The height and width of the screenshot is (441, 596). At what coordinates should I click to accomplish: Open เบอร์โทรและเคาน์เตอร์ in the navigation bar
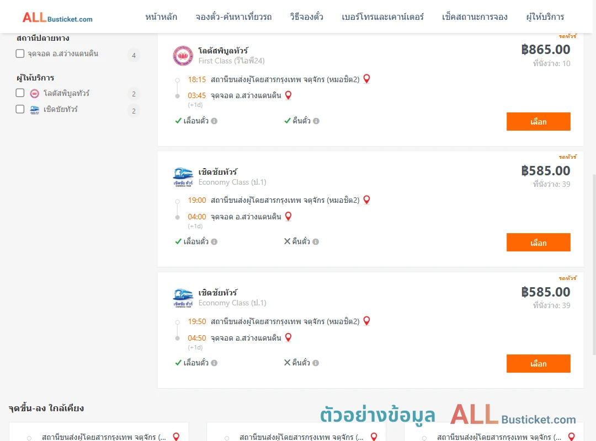coord(383,17)
